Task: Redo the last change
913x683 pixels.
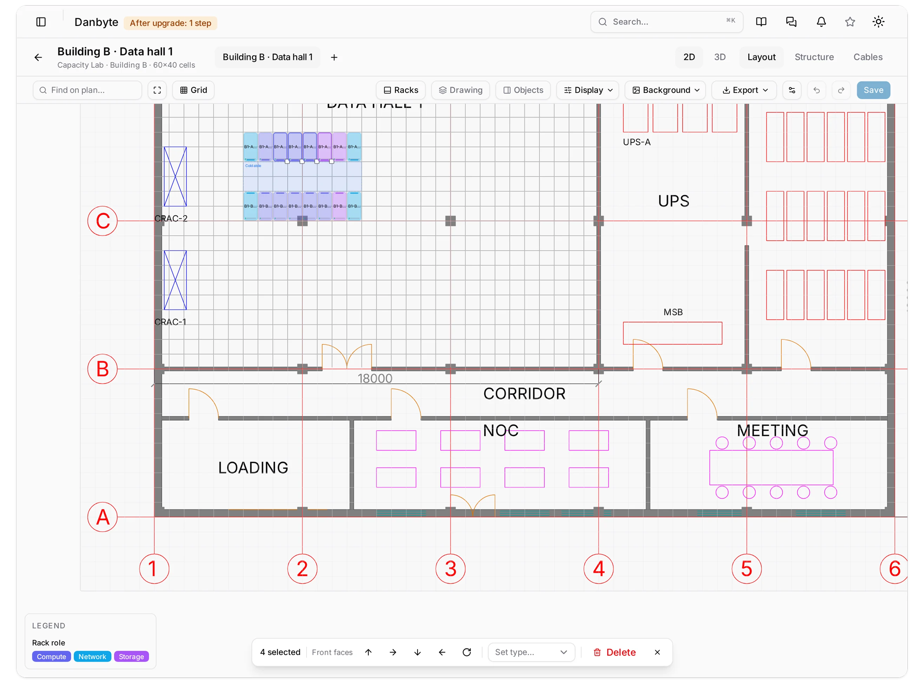Action: [841, 90]
